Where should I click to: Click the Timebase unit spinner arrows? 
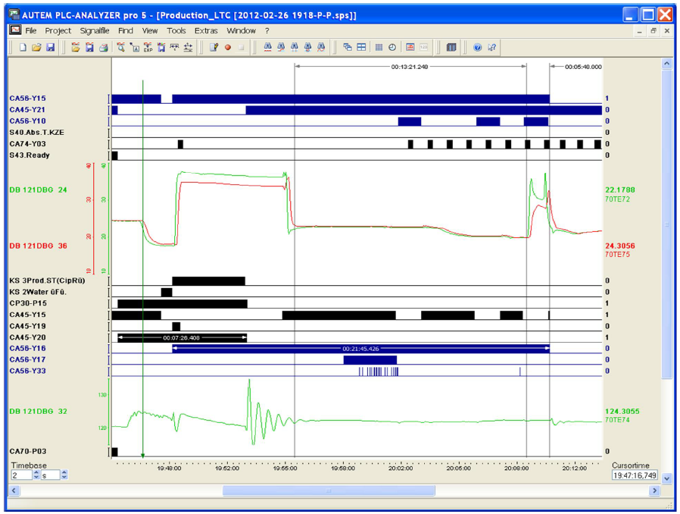coord(64,475)
